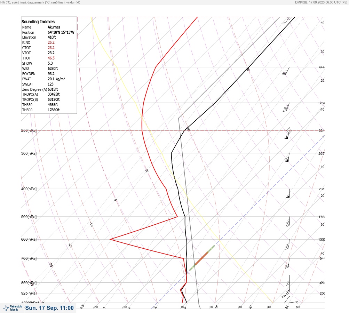
Task: Click the red dew point curve at 600 hPa
Action: (x=110, y=239)
